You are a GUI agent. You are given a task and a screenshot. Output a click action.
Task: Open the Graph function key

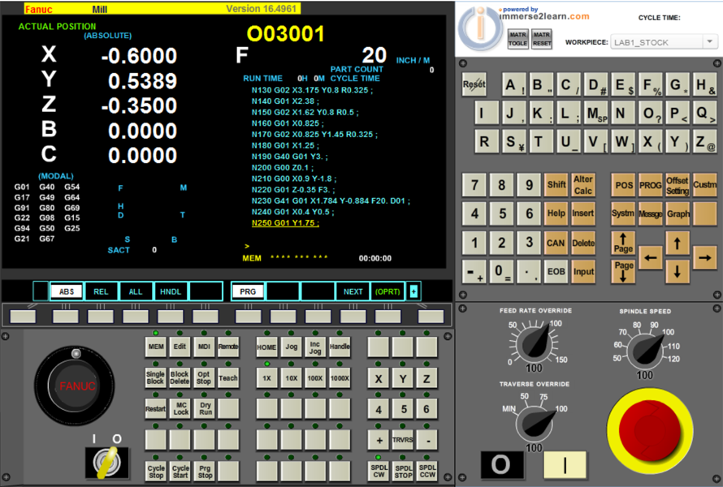678,213
